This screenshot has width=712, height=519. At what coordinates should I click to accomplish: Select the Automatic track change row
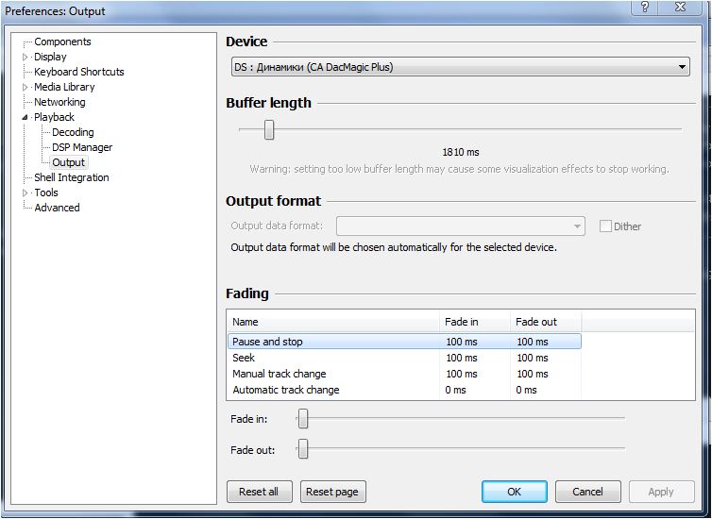click(x=285, y=390)
